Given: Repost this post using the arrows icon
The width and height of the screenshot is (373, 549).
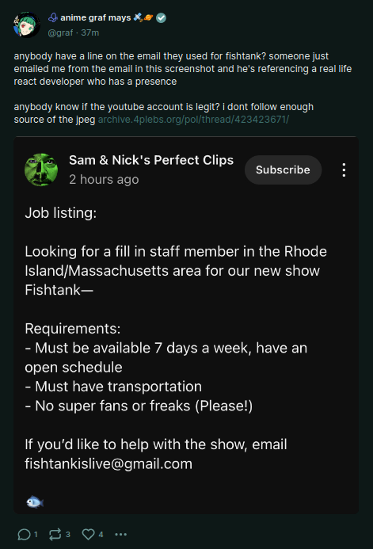Looking at the screenshot, I should [x=55, y=534].
